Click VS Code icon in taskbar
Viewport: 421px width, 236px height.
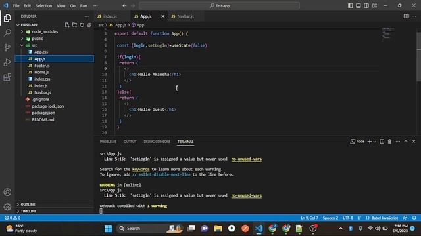click(x=259, y=228)
